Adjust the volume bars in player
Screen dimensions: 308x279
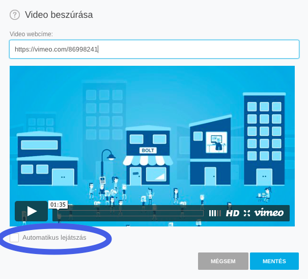(x=215, y=213)
